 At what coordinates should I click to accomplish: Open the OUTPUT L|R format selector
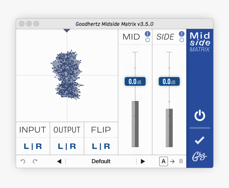[x=67, y=146]
